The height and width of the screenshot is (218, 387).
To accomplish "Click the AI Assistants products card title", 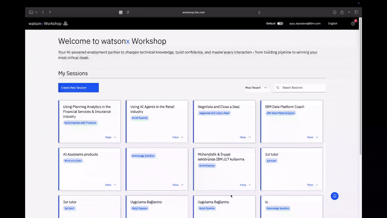I will (x=80, y=154).
